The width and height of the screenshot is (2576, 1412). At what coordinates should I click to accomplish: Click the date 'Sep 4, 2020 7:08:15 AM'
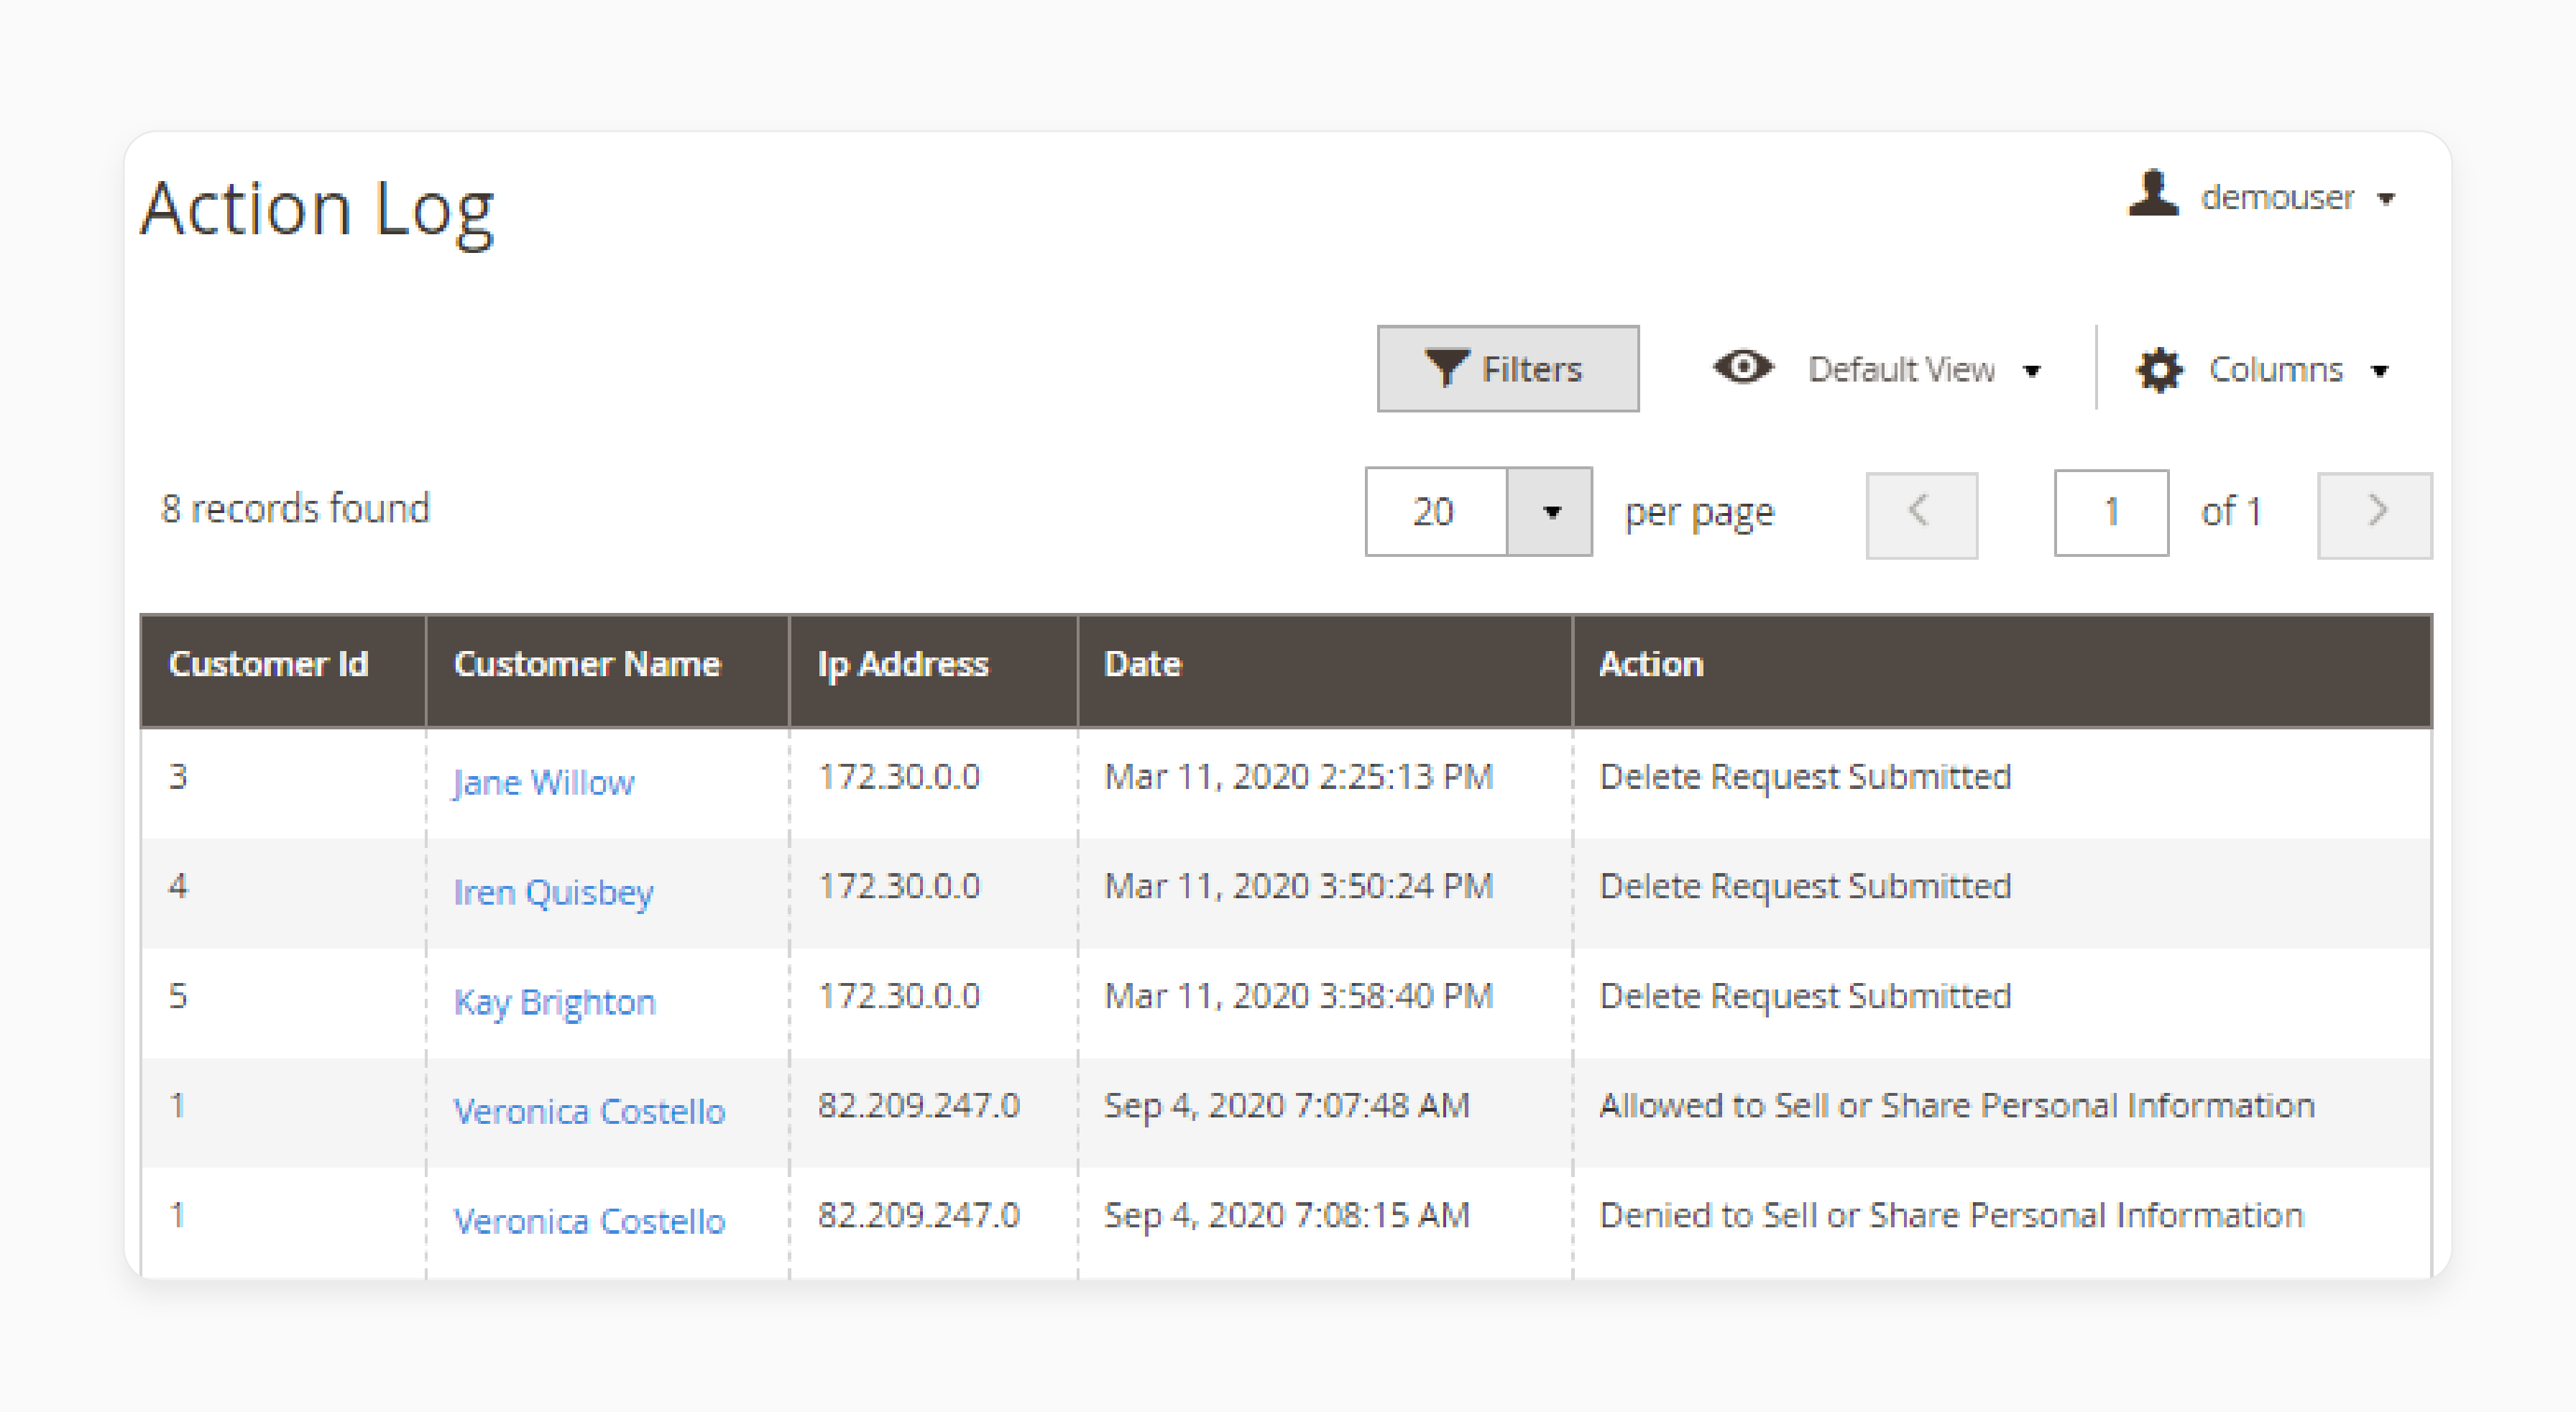(x=1286, y=1216)
